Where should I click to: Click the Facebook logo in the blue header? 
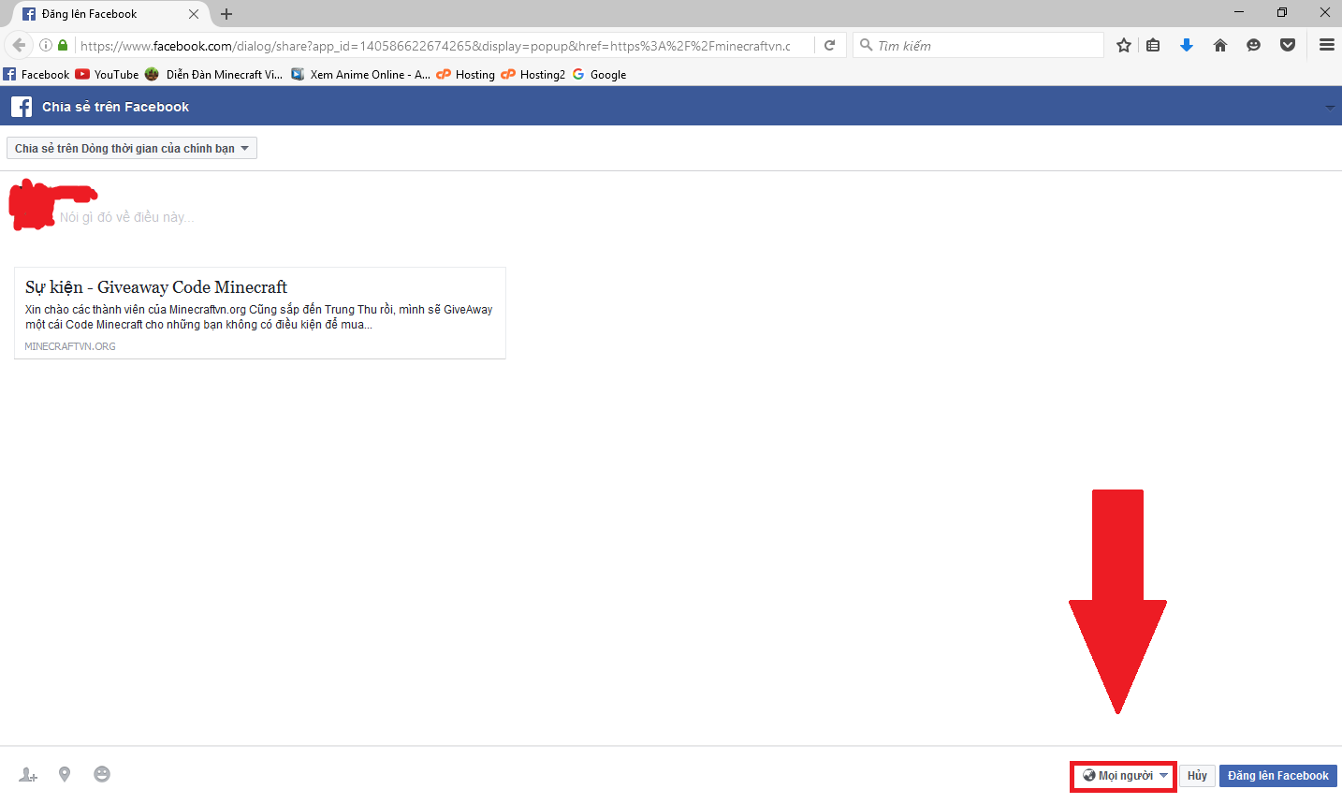(21, 107)
